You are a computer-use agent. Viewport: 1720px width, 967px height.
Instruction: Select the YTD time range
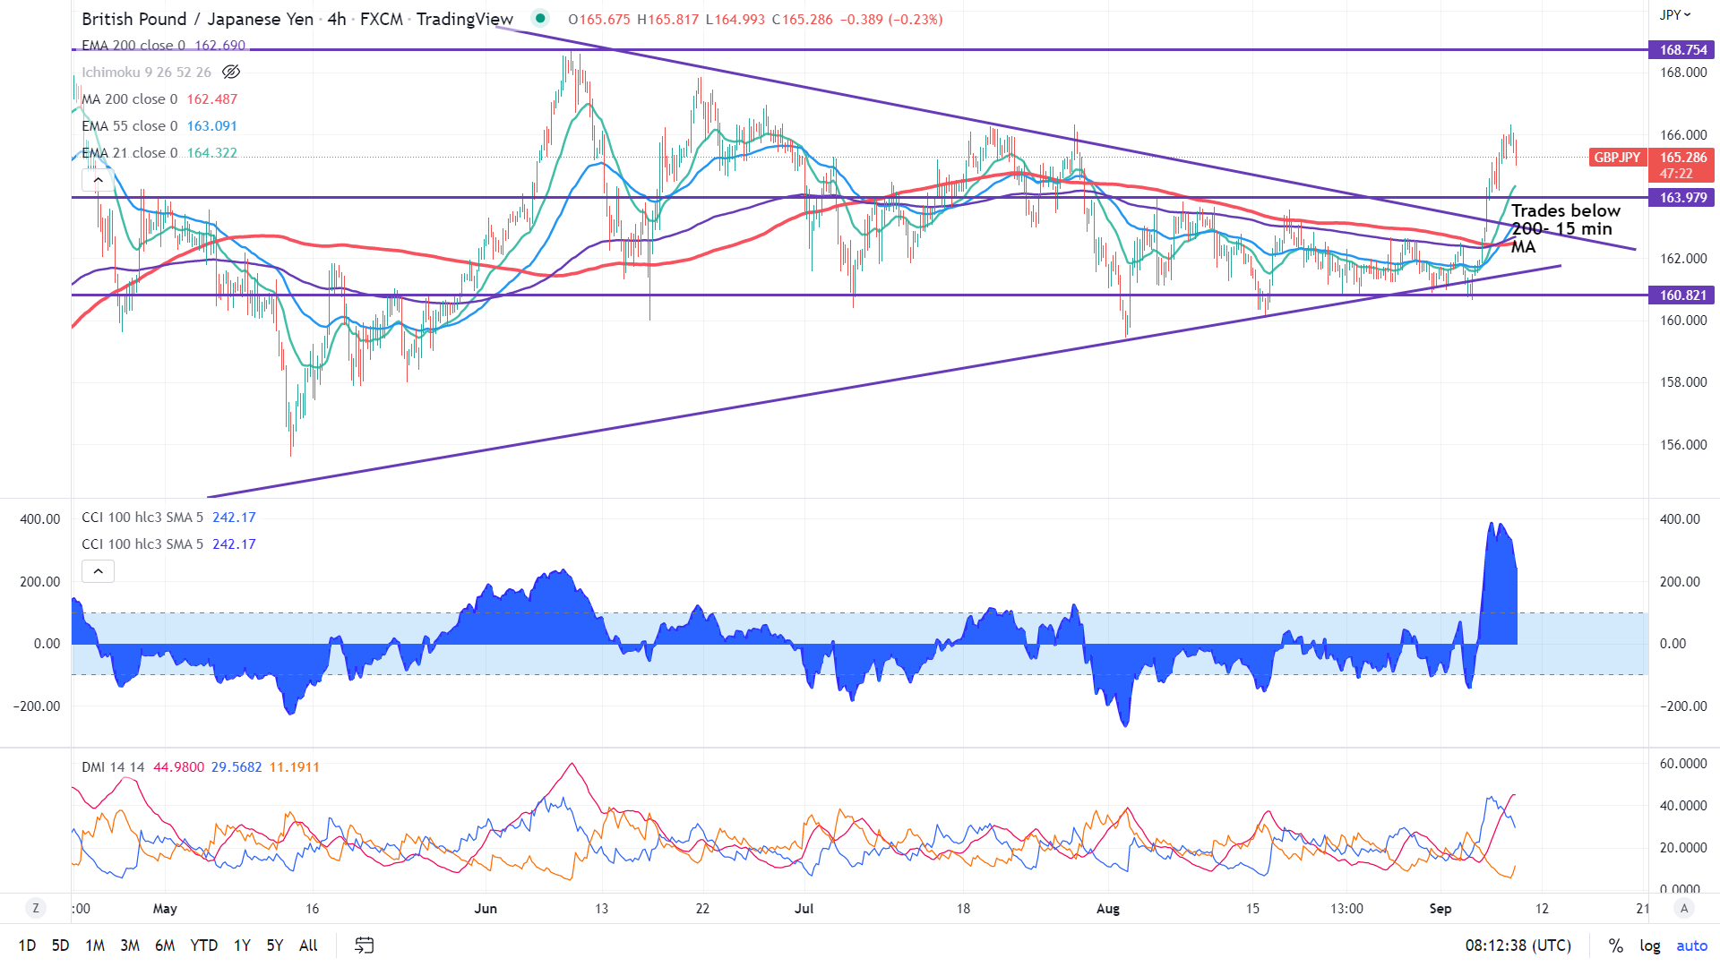tap(203, 946)
